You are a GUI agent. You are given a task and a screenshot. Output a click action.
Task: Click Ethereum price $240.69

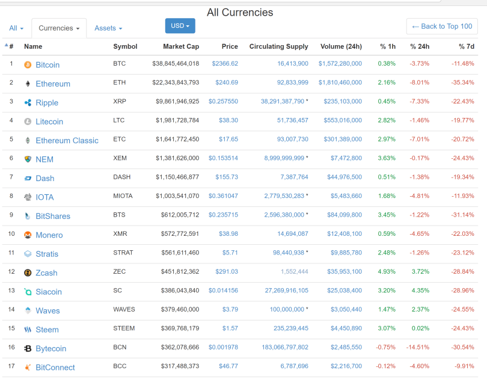pyautogui.click(x=227, y=82)
